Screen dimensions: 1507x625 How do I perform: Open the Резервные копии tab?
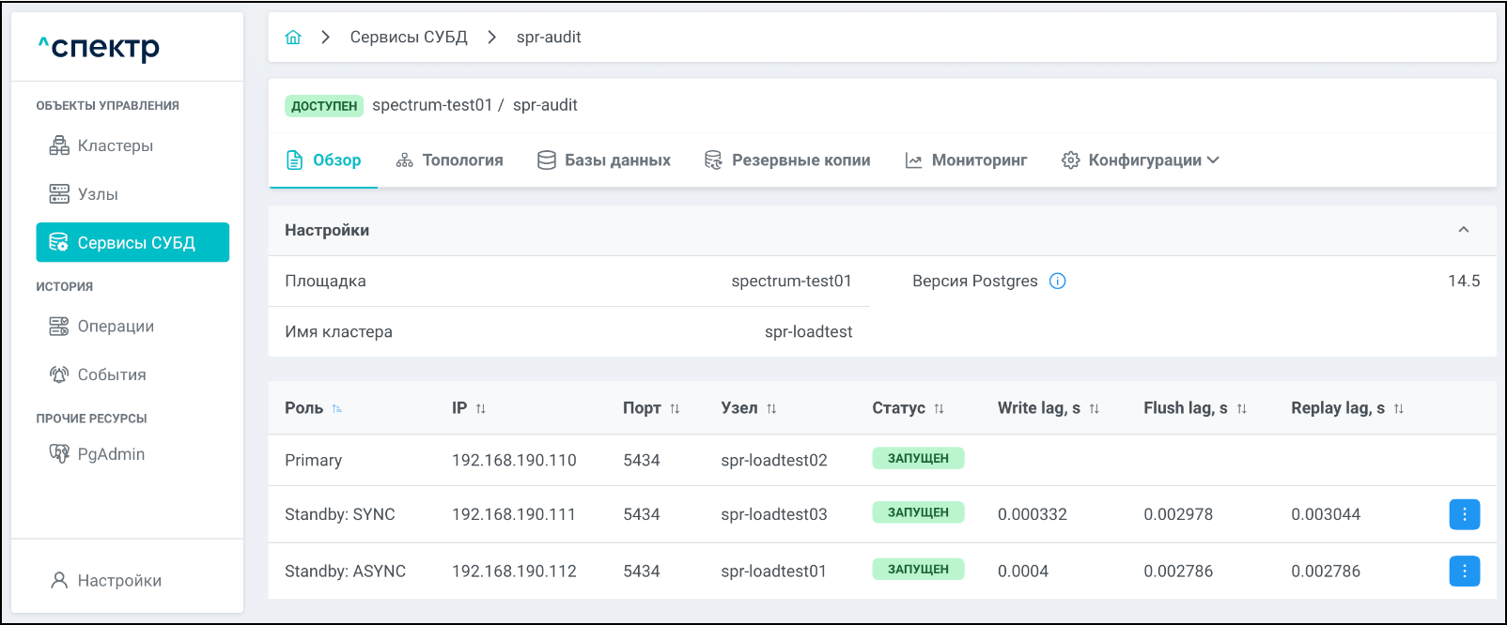coord(787,160)
